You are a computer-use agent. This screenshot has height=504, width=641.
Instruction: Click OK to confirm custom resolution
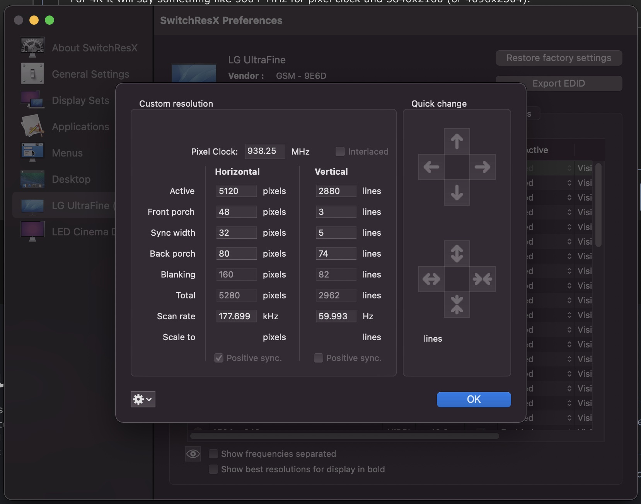click(x=474, y=399)
